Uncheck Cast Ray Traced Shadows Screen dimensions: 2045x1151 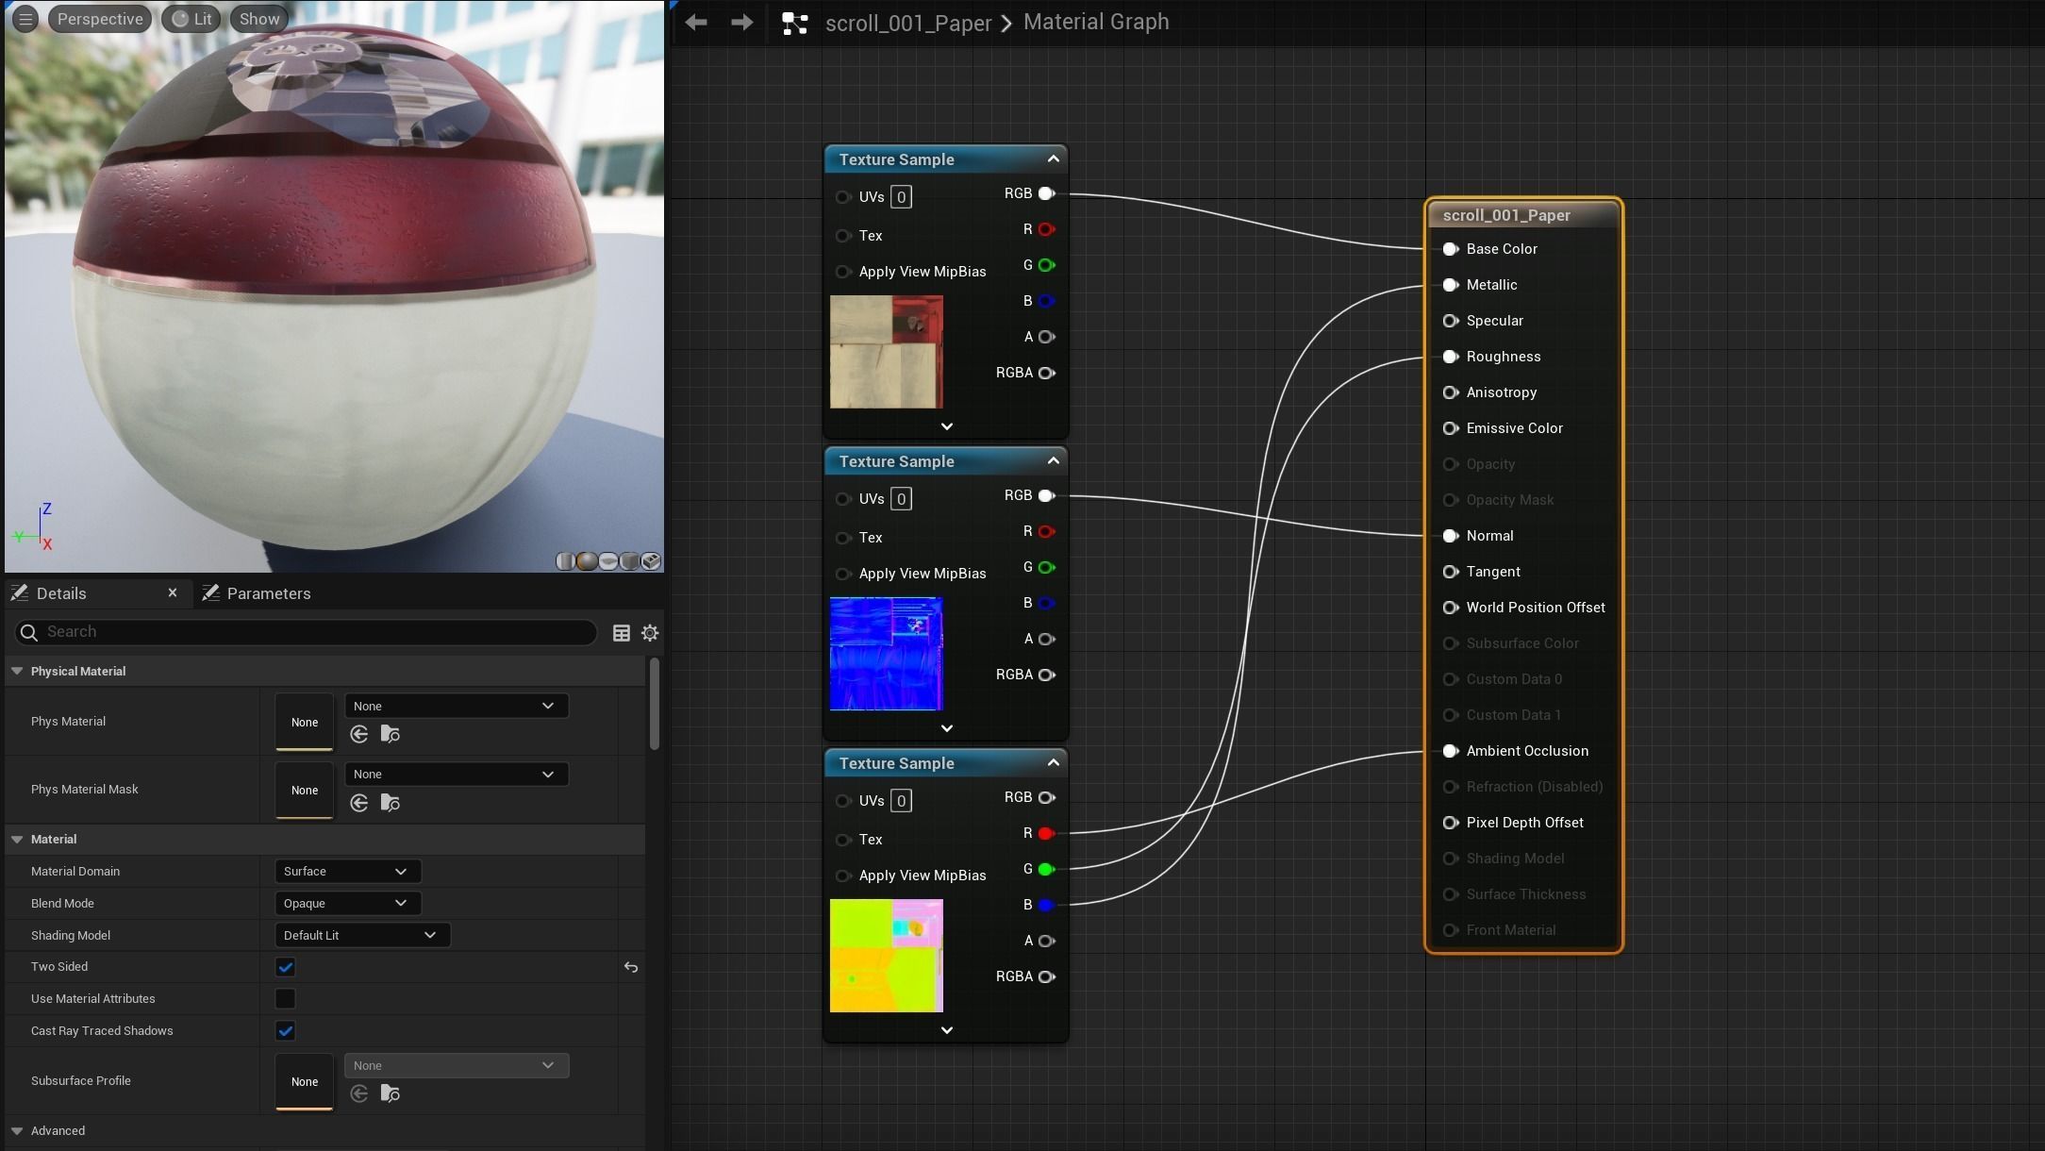point(285,1031)
